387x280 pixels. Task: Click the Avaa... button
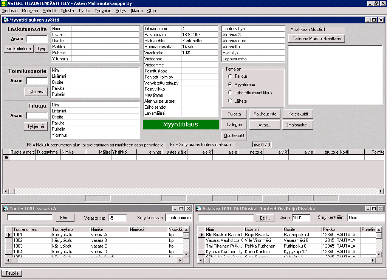tap(265, 125)
